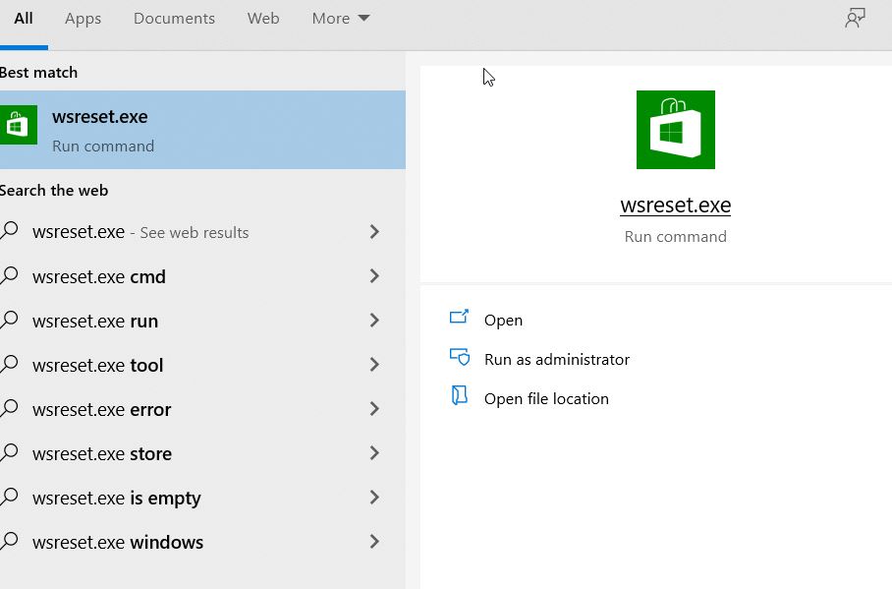Expand the More dropdown menu
This screenshot has height=589, width=892.
tap(341, 19)
